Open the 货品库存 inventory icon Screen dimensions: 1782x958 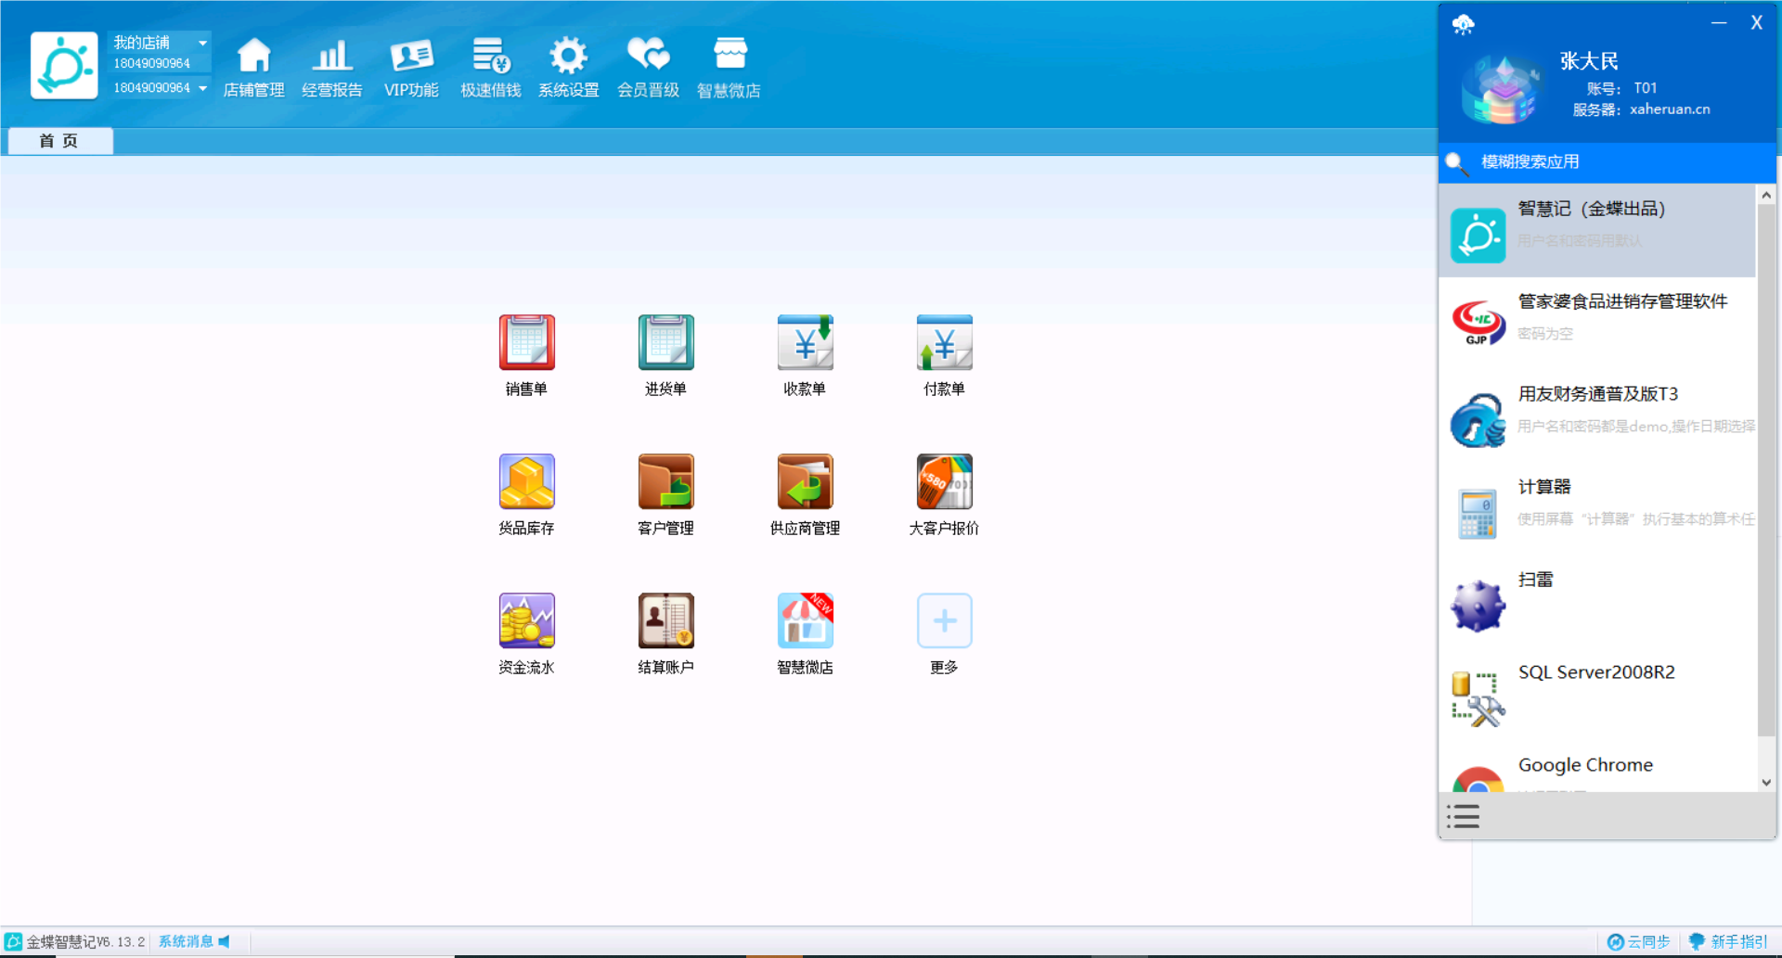tap(526, 482)
